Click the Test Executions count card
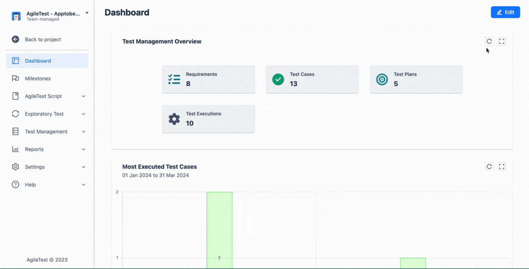The width and height of the screenshot is (529, 269). click(209, 119)
